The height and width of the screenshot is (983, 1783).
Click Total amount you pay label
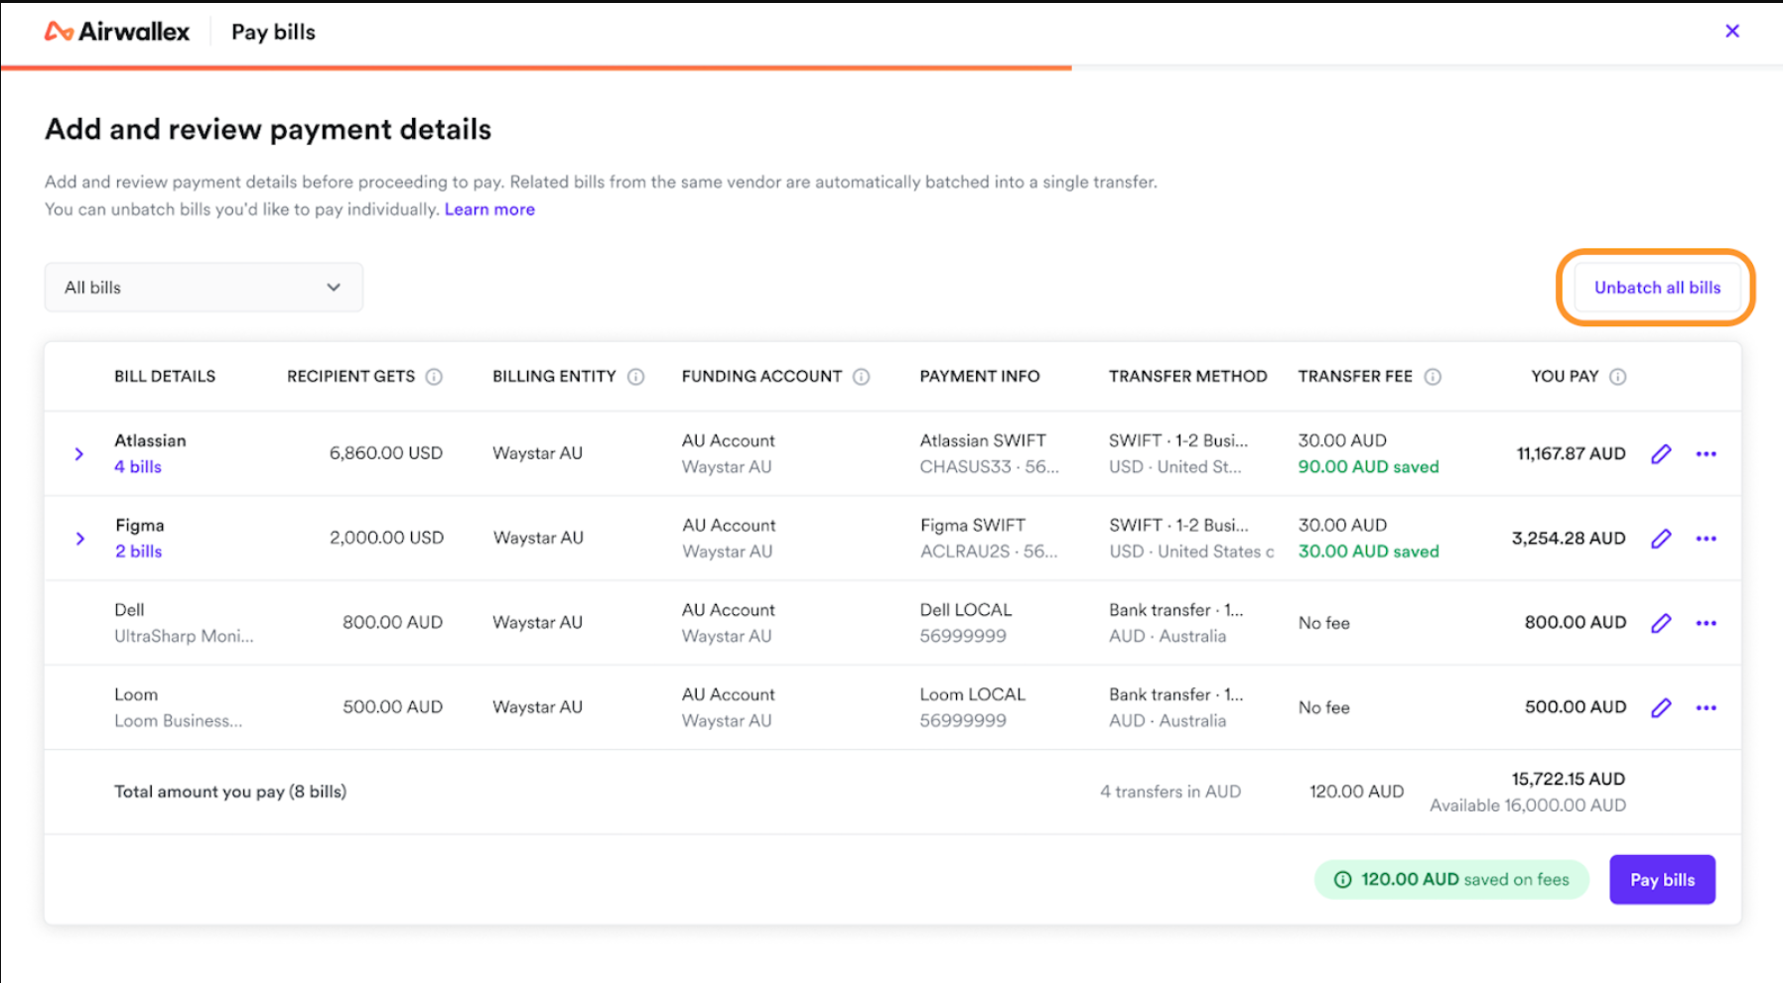[x=230, y=792]
